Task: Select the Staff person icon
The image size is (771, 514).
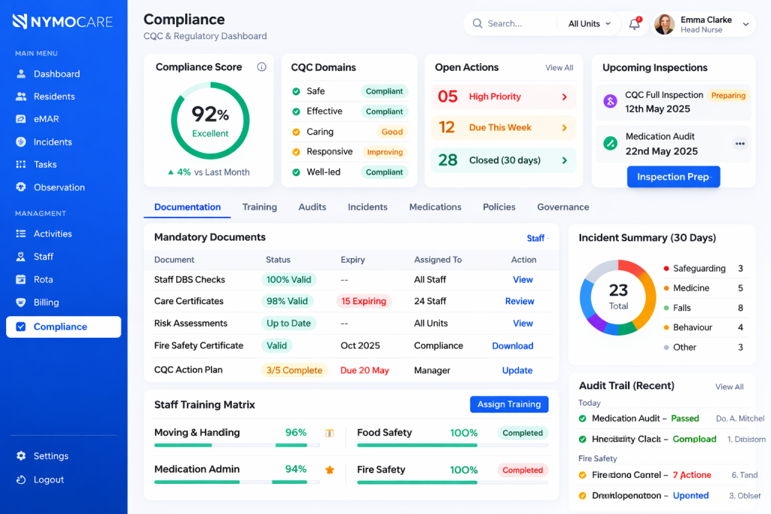Action: (x=20, y=257)
